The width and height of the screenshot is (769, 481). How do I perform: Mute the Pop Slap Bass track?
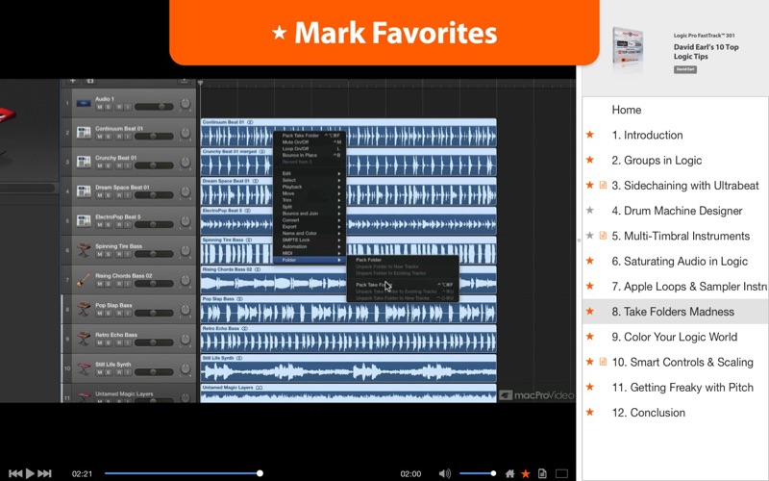[x=100, y=314]
